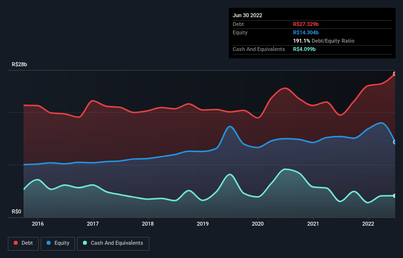The image size is (403, 258).
Task: Click the 191.1% Debt/Equity Ratio text
Action: tap(323, 41)
